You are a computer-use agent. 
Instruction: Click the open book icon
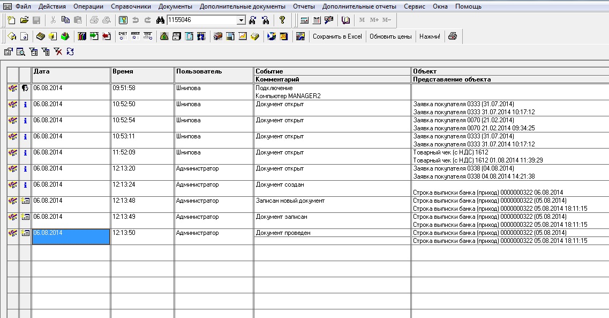pyautogui.click(x=345, y=20)
